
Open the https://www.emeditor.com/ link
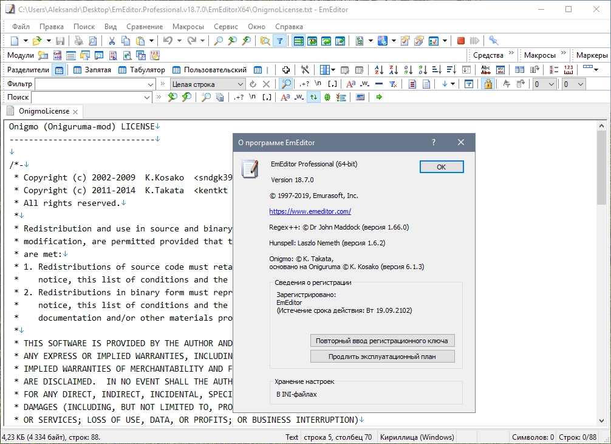click(x=310, y=211)
